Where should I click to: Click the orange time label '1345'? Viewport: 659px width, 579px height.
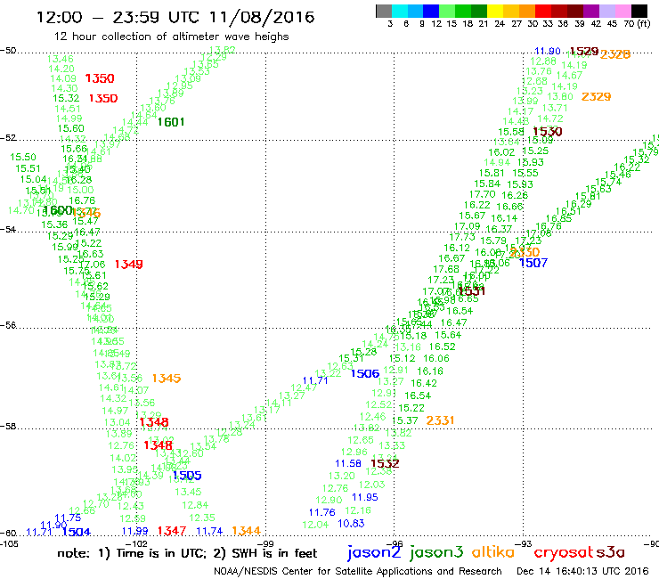tap(167, 379)
